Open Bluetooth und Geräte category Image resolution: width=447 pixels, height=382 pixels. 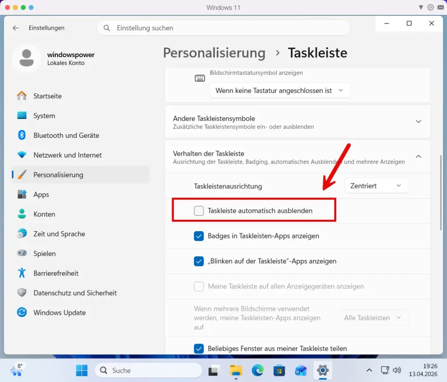81,135
